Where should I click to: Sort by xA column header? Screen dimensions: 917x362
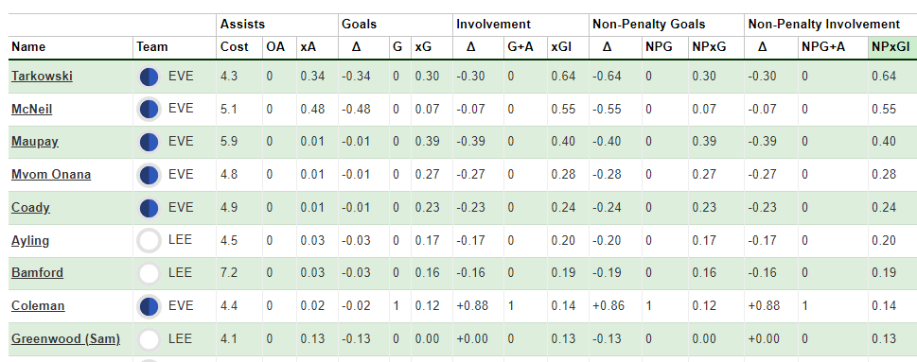[x=309, y=47]
